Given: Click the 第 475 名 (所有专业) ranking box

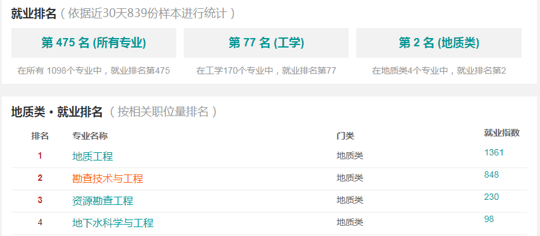Looking at the screenshot, I should [x=94, y=43].
